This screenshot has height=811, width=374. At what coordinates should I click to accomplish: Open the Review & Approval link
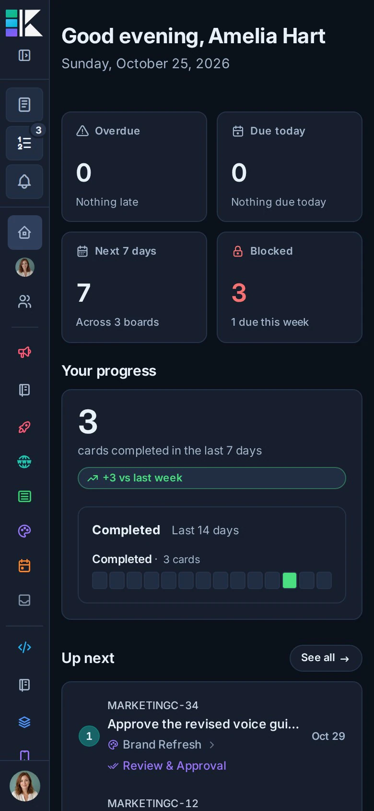(x=174, y=766)
